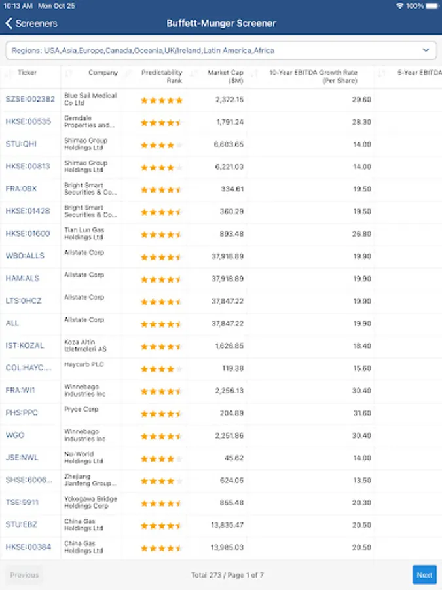Click star rating for Haycarb PLC row
Screen dimensions: 442x590
[x=162, y=369]
